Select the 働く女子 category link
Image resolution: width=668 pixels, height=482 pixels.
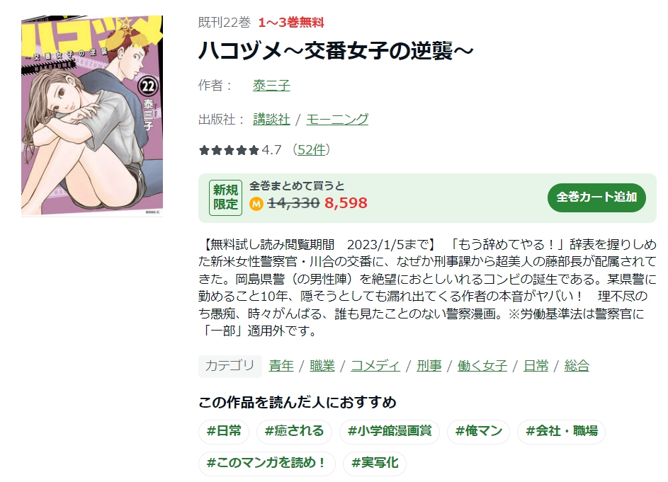click(482, 366)
